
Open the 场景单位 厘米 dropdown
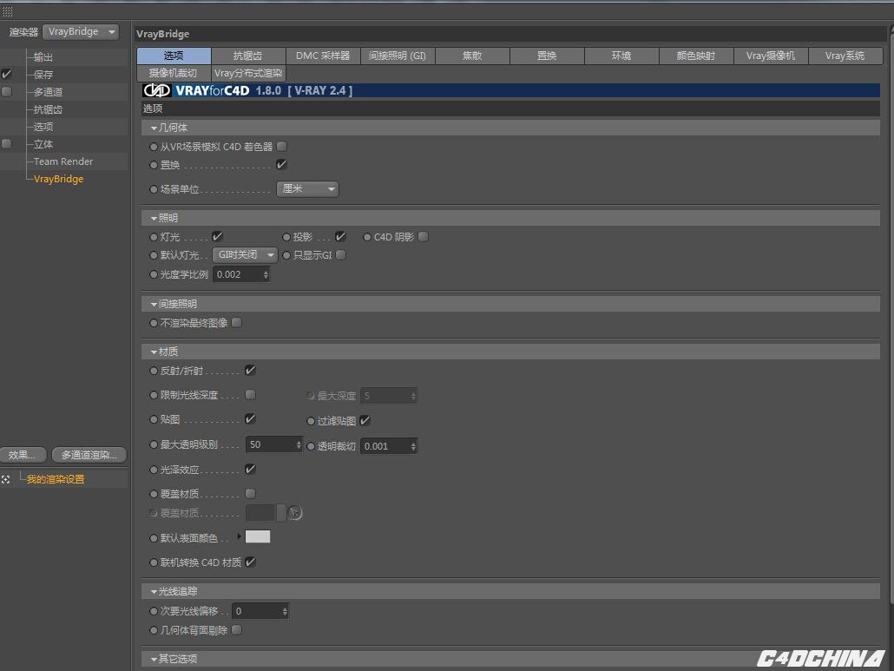[x=307, y=188]
